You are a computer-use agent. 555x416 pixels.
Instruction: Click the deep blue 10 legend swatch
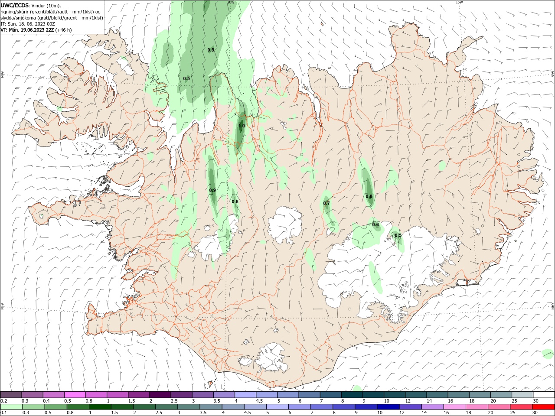tap(388, 407)
